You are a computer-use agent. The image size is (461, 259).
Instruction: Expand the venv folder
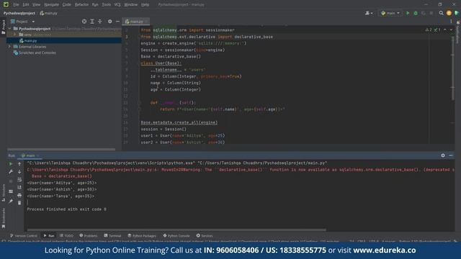tap(14, 35)
